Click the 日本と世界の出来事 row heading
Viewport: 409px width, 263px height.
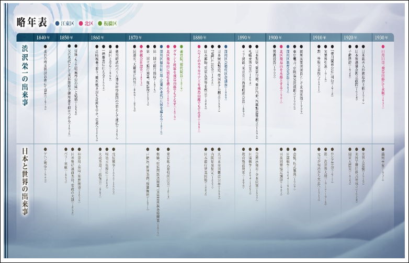25,182
